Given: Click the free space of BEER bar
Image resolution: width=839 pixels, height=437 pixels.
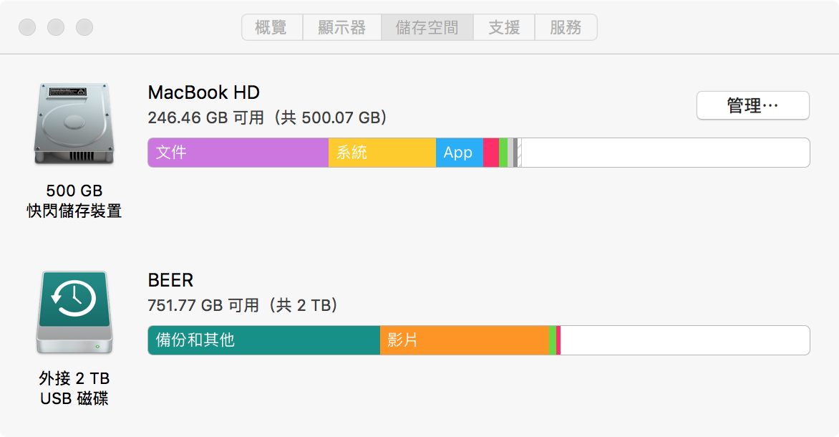Looking at the screenshot, I should click(x=684, y=340).
